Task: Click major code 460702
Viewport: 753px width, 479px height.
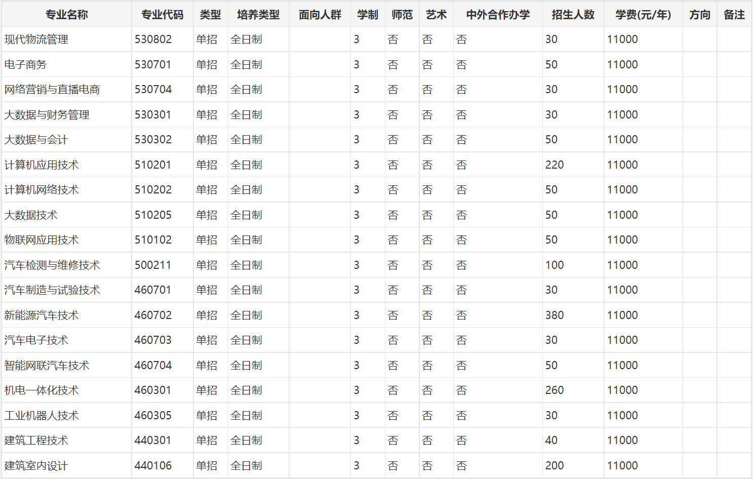Action: coord(153,315)
